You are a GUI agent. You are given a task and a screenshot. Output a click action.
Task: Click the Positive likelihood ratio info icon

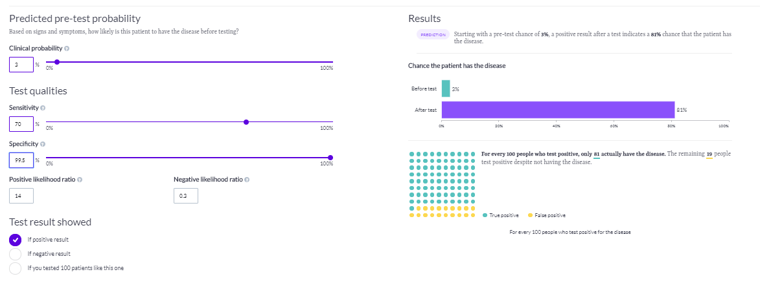(80, 180)
